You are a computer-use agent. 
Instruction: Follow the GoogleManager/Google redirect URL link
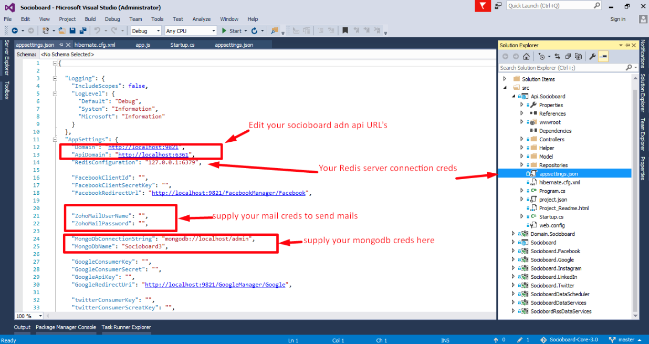215,285
